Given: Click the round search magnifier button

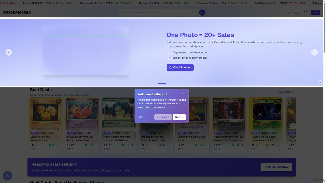Looking at the screenshot, I should click(x=202, y=12).
